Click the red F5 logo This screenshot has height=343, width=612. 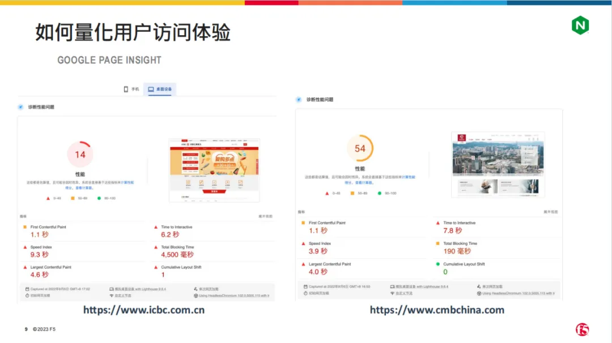click(x=583, y=329)
